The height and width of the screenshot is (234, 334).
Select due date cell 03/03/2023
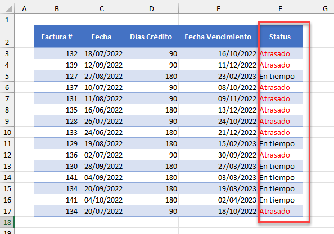click(218, 177)
